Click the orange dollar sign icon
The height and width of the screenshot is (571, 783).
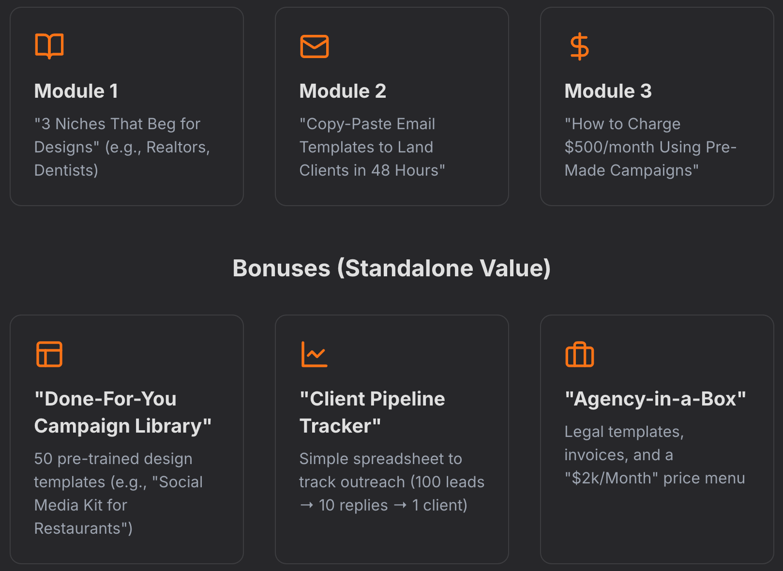coord(579,46)
